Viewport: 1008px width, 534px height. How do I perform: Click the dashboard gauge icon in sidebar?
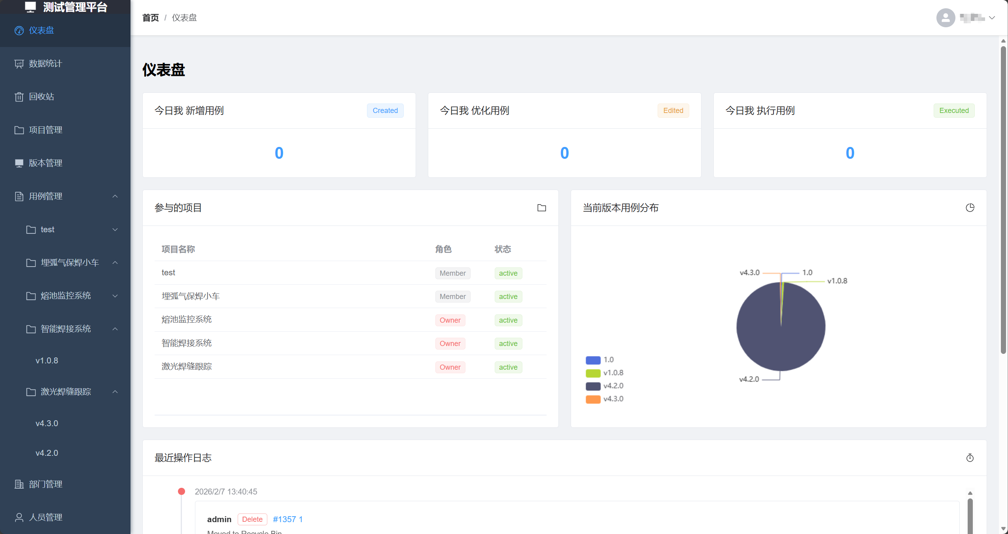click(19, 30)
